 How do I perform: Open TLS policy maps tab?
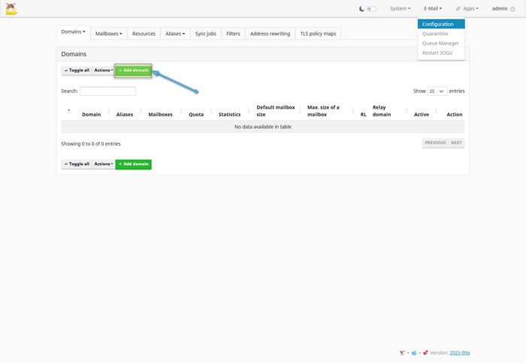point(318,34)
